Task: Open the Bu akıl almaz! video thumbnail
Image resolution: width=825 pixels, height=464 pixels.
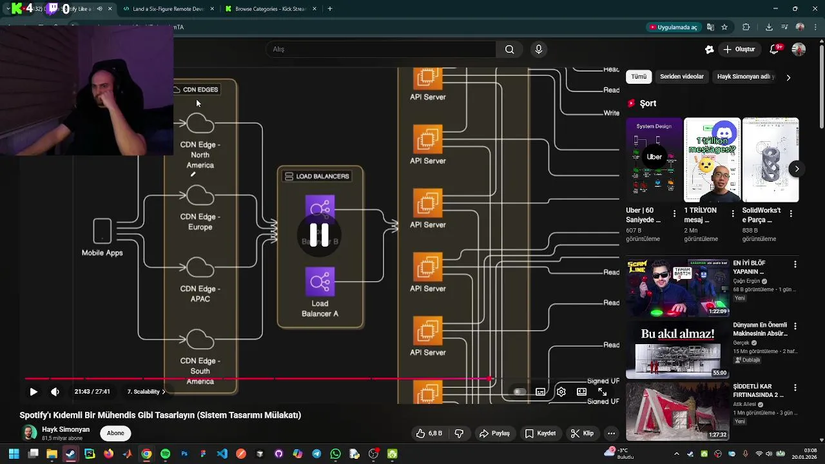Action: point(677,352)
